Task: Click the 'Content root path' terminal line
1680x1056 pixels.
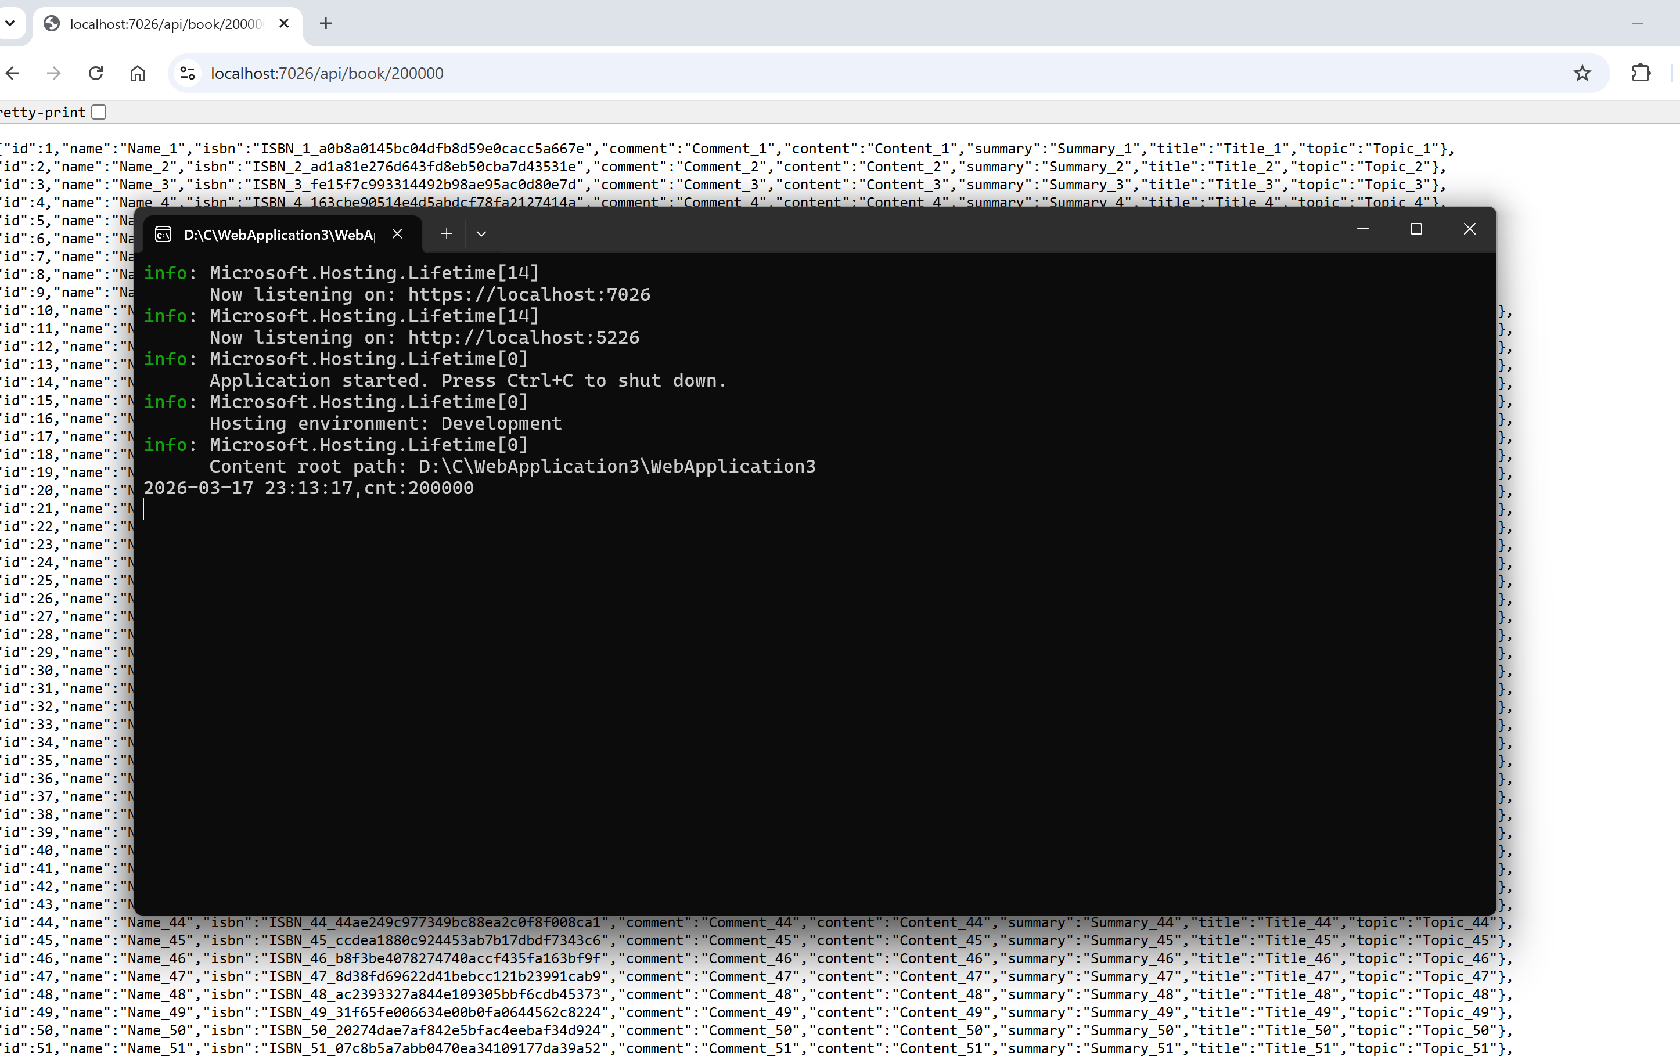Action: pyautogui.click(x=512, y=467)
